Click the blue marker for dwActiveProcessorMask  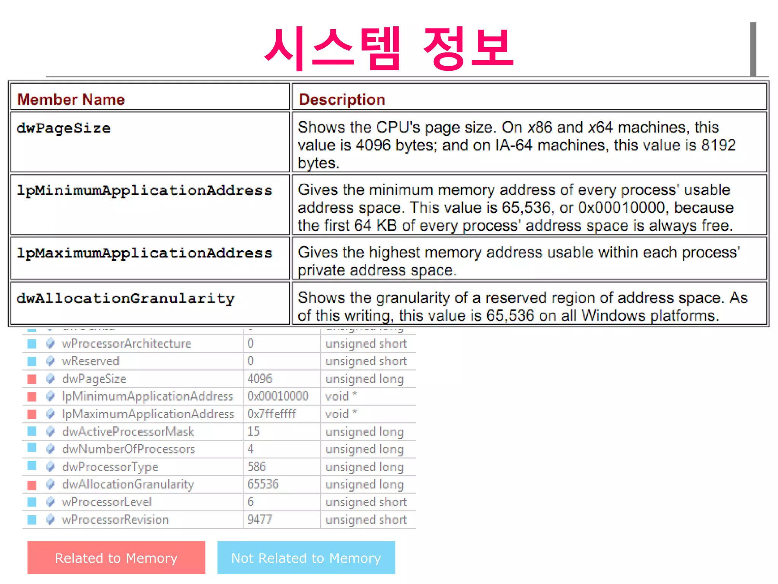click(x=32, y=431)
